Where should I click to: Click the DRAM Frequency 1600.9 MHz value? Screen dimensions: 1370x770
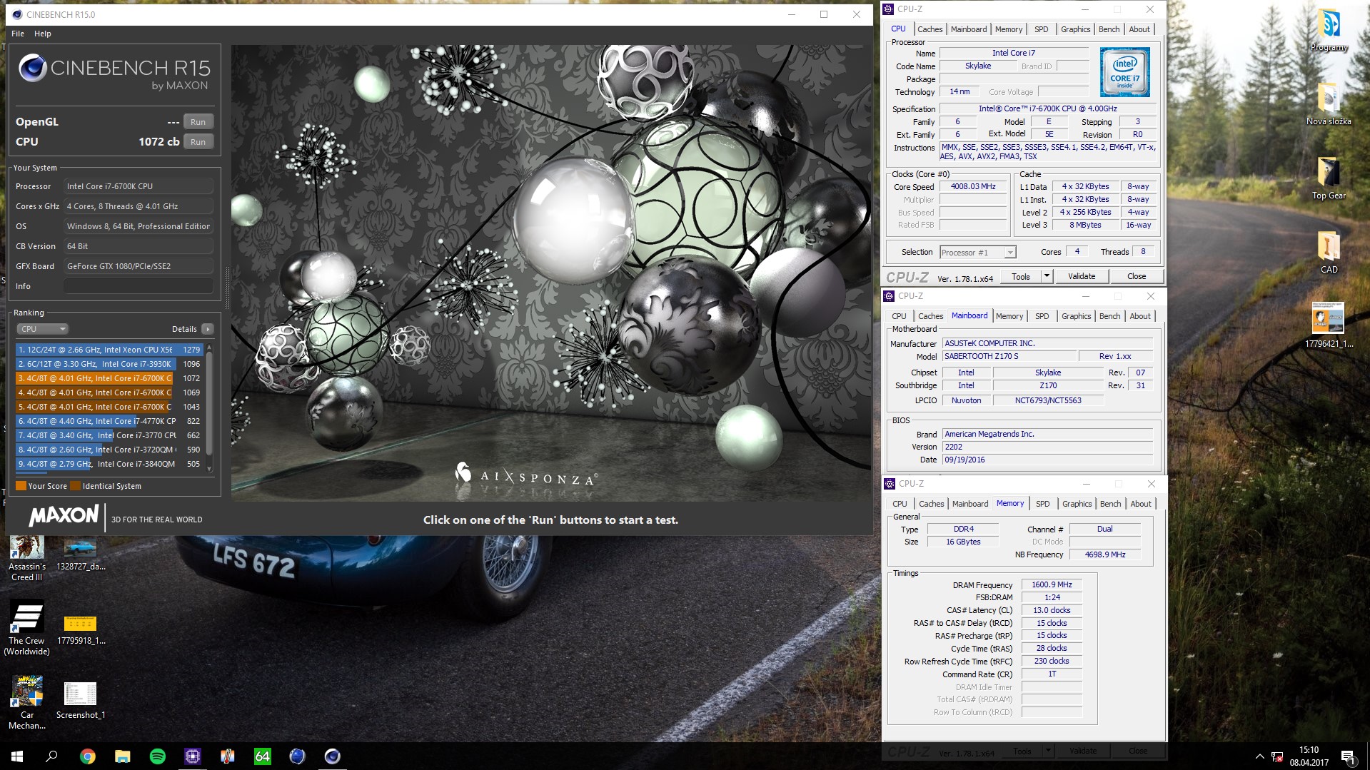coord(1052,584)
